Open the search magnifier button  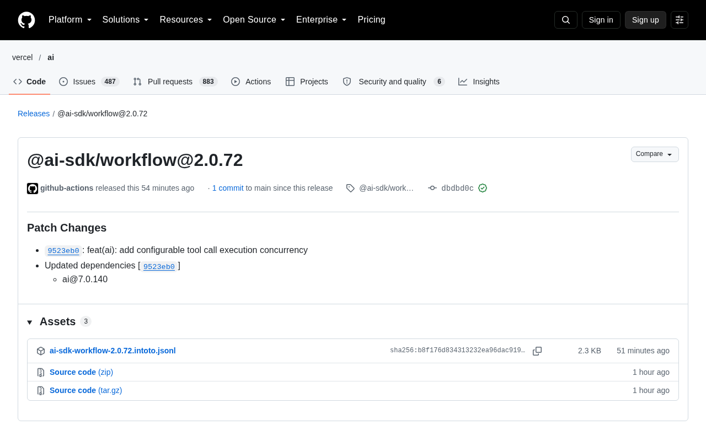pyautogui.click(x=566, y=20)
